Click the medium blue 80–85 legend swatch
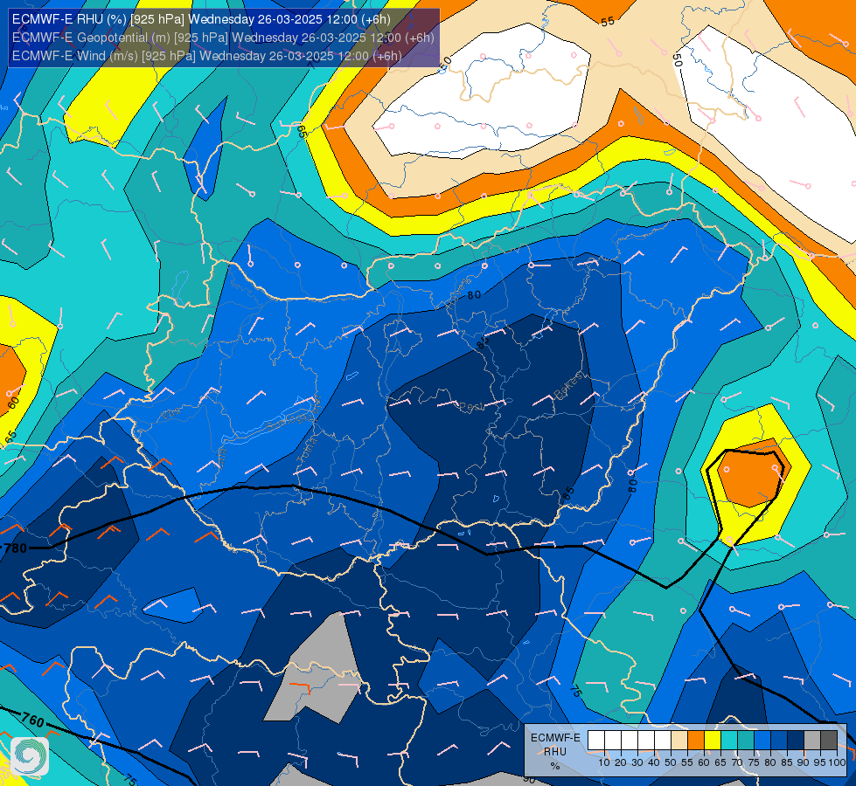This screenshot has width=856, height=786. click(x=779, y=741)
